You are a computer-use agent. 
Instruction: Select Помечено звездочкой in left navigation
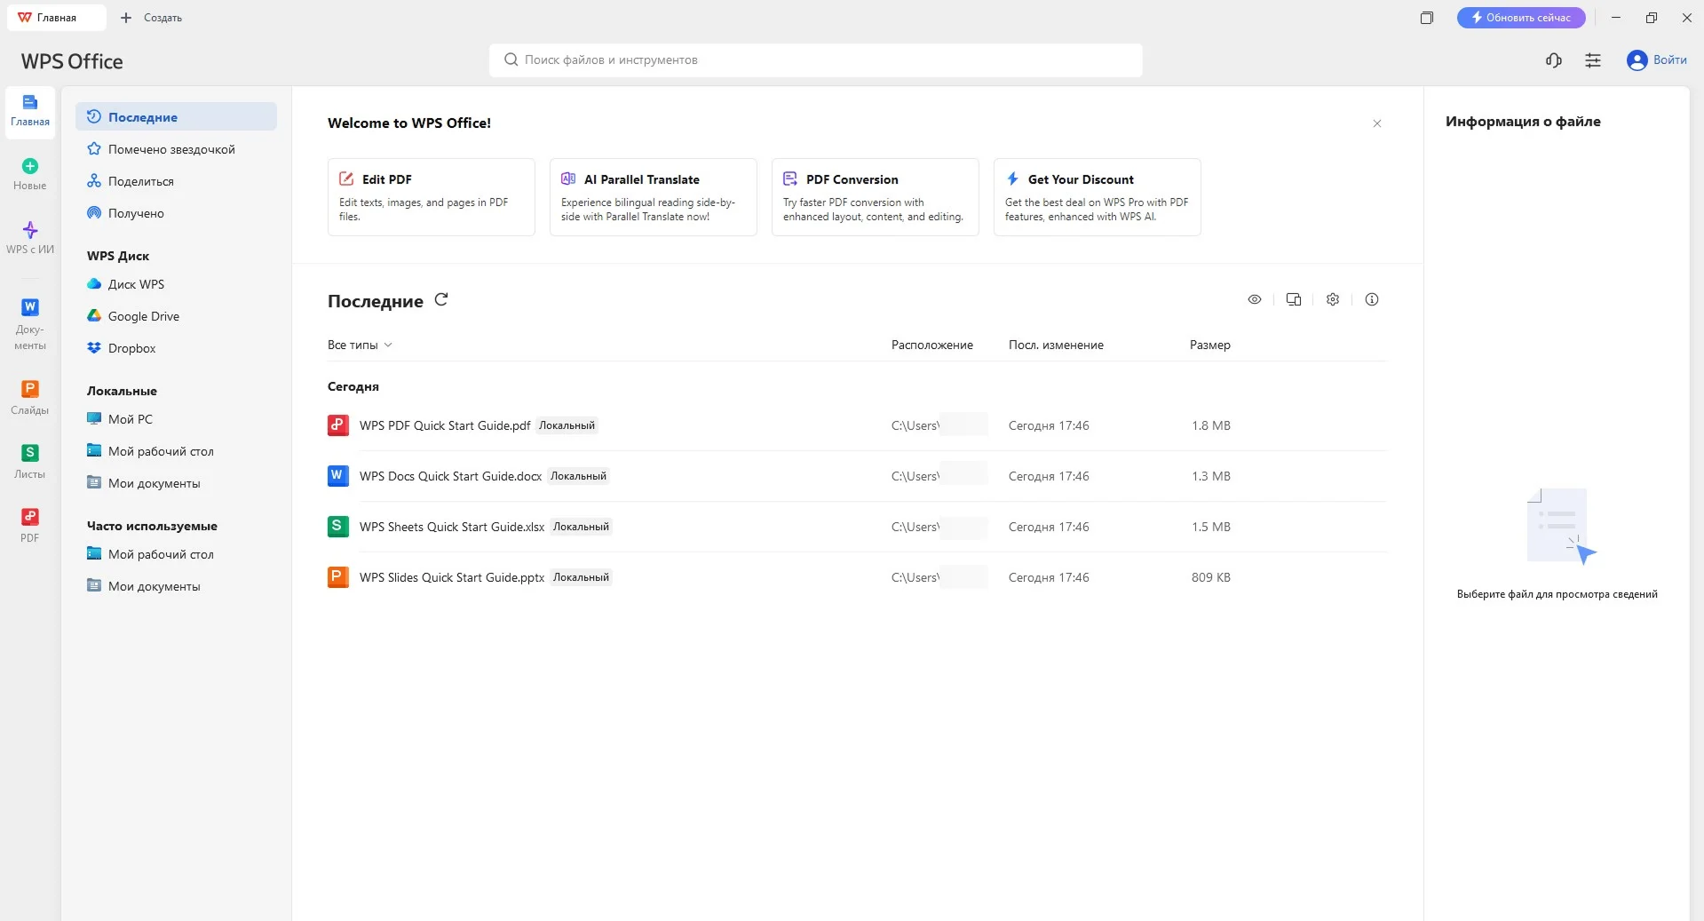(170, 149)
